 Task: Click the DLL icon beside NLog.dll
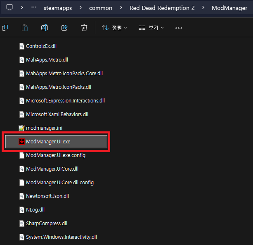click(x=22, y=210)
